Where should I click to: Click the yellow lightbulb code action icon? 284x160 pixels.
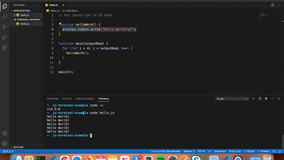pyautogui.click(x=60, y=24)
